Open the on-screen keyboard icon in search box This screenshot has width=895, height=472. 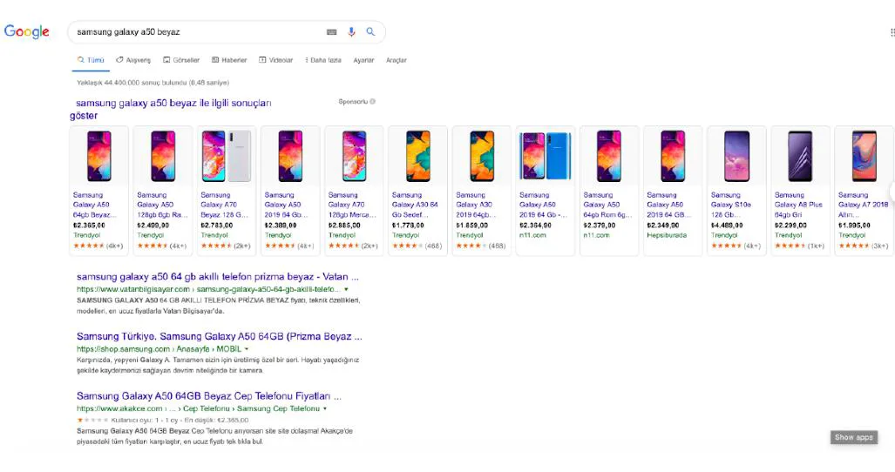332,32
